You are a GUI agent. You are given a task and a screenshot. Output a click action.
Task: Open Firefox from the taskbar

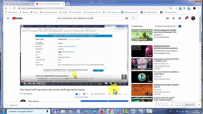102,111
